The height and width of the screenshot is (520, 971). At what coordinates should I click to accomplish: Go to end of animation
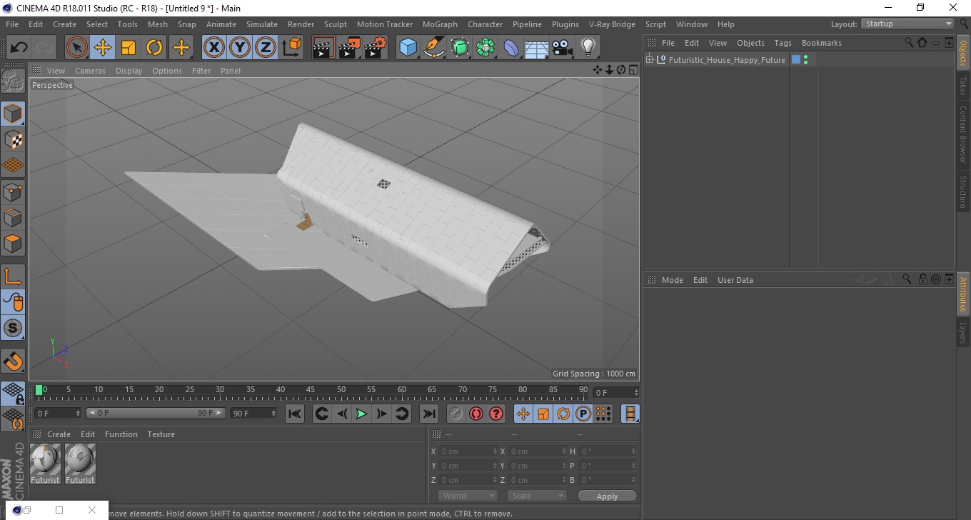point(428,414)
